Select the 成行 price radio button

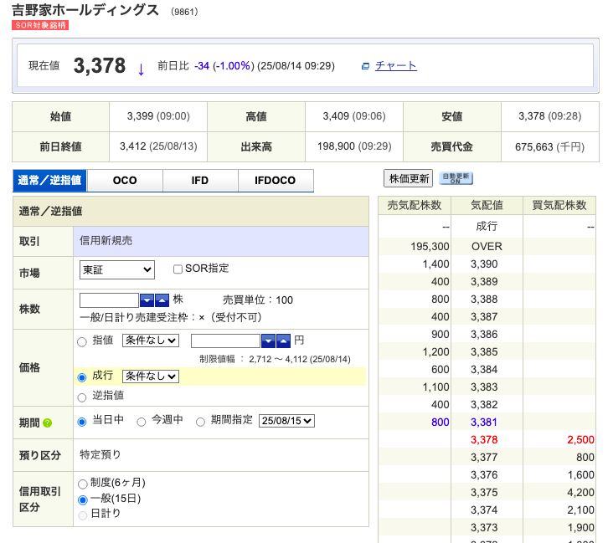coord(82,377)
